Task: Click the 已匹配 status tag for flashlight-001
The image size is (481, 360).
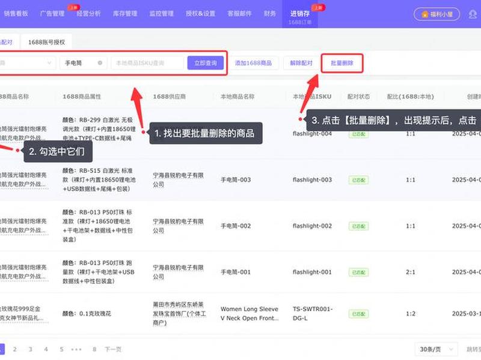Action: (358, 272)
